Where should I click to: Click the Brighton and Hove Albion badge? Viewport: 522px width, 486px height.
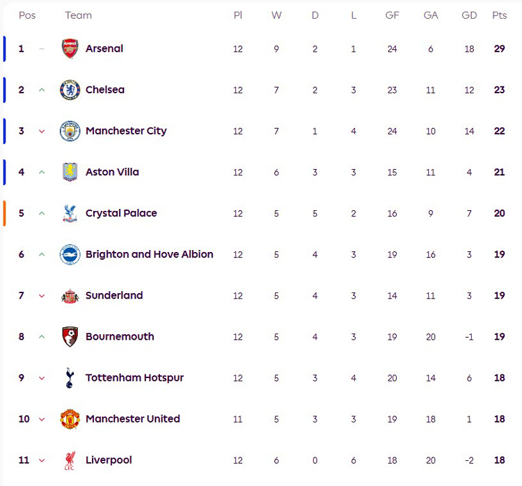[70, 254]
